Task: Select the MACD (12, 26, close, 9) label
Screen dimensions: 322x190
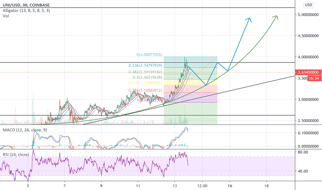Action: pyautogui.click(x=25, y=130)
